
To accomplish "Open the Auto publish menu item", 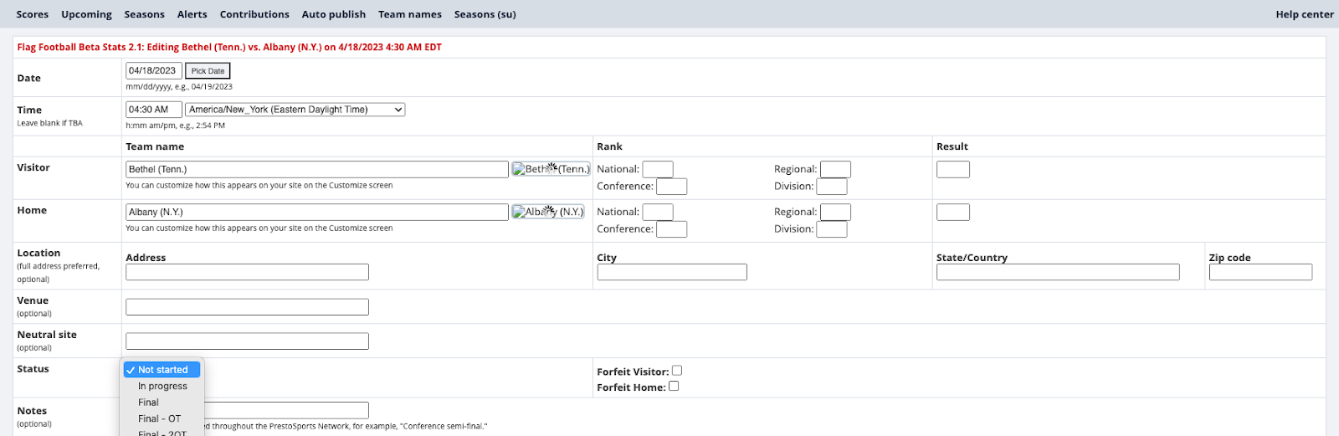I will tap(333, 14).
